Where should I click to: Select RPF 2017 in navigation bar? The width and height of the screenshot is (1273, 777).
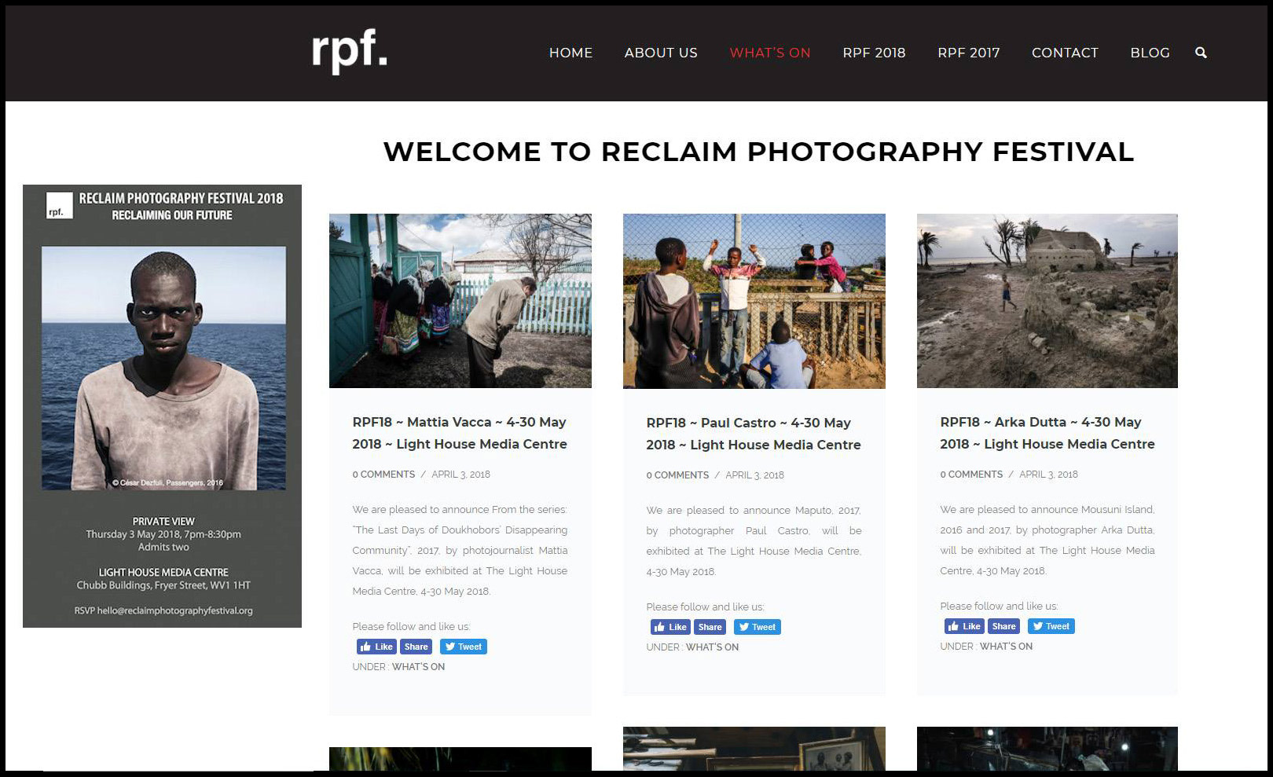pos(969,53)
